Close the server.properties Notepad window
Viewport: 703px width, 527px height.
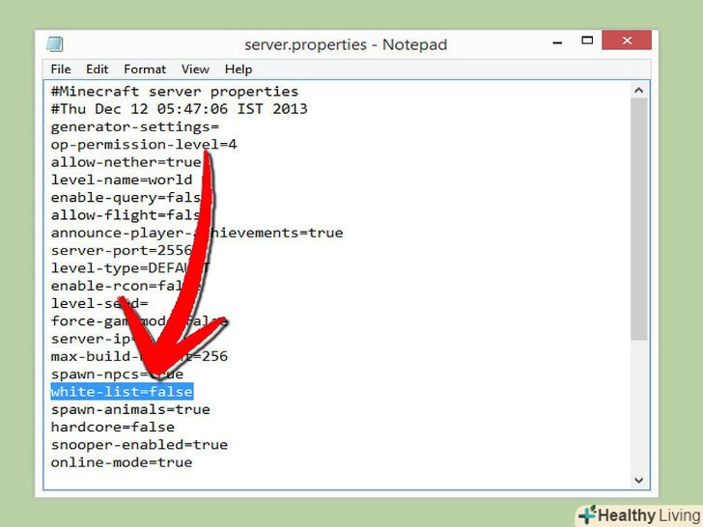tap(627, 41)
